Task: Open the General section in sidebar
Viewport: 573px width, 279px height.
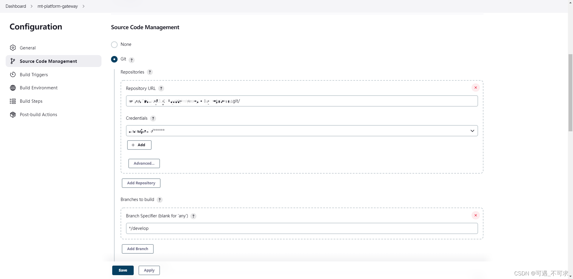Action: tap(53, 48)
